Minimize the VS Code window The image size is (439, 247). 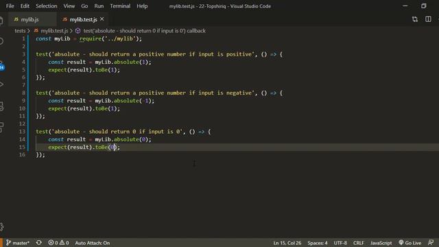(405, 6)
